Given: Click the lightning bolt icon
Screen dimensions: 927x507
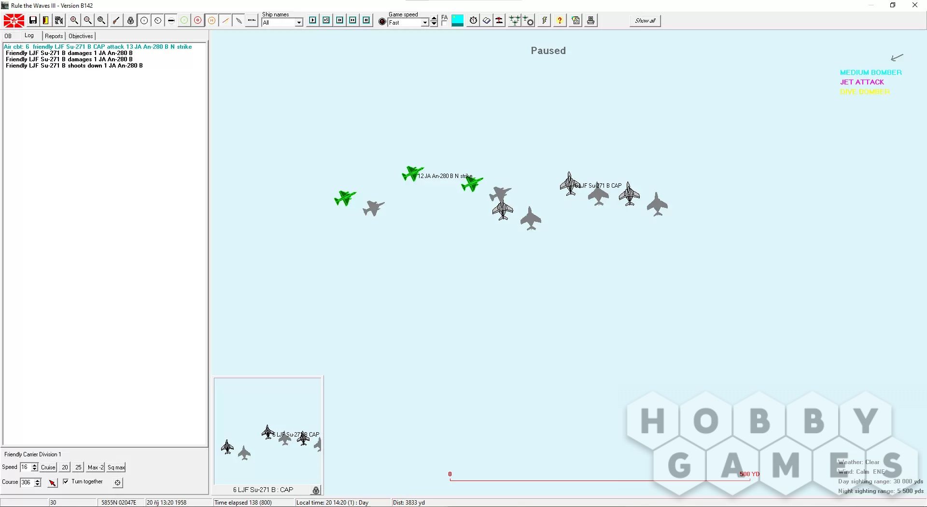Looking at the screenshot, I should [x=544, y=21].
